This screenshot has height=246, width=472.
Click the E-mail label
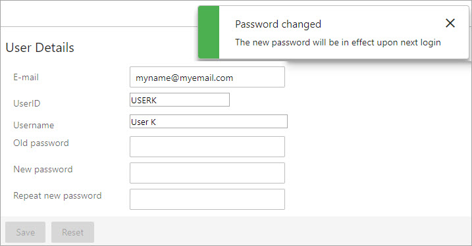point(26,78)
